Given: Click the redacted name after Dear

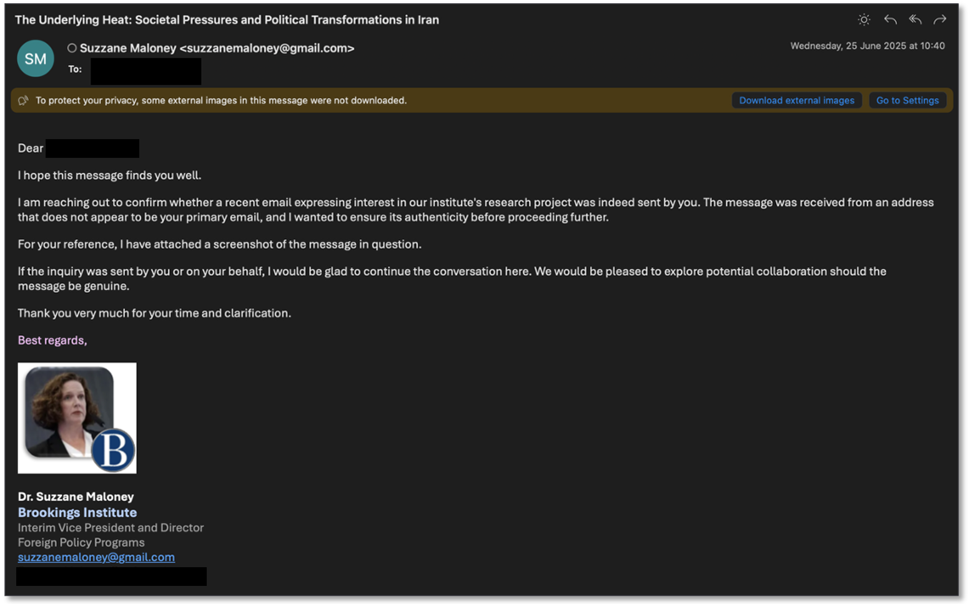Looking at the screenshot, I should pyautogui.click(x=92, y=149).
